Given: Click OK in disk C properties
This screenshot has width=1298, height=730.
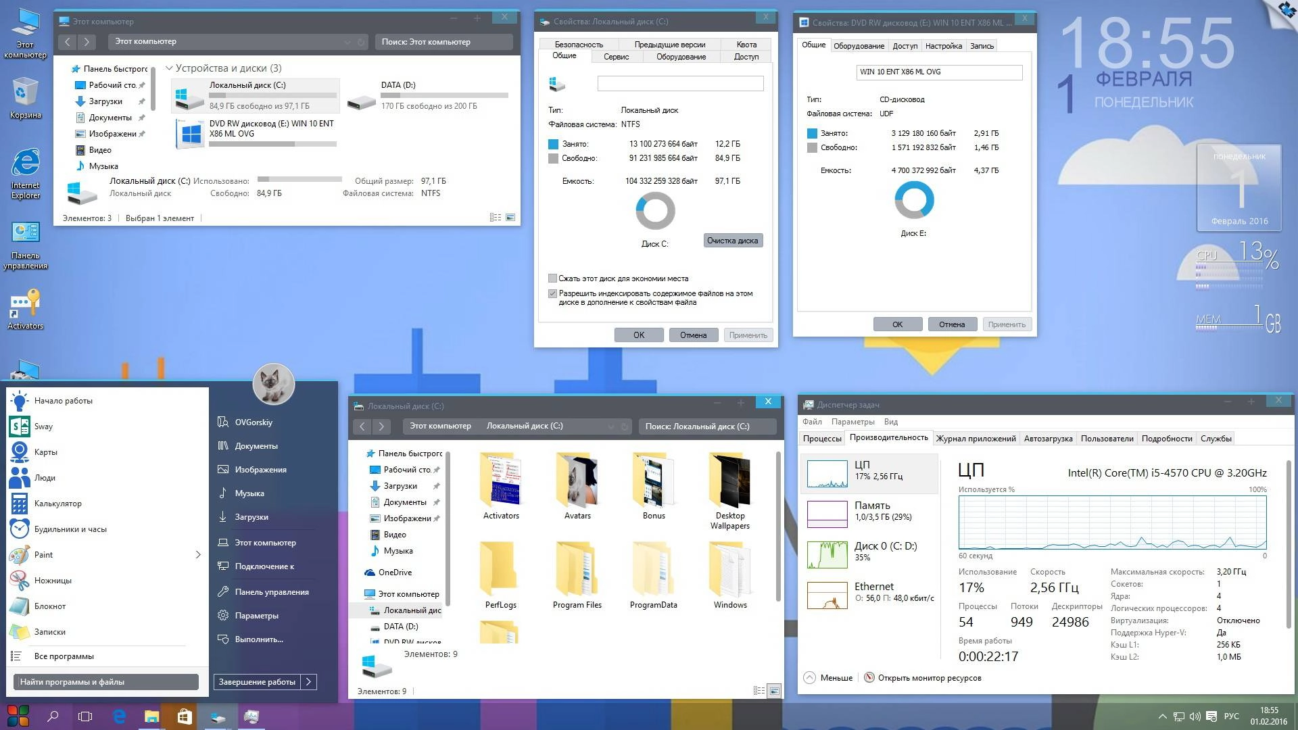Looking at the screenshot, I should point(639,335).
